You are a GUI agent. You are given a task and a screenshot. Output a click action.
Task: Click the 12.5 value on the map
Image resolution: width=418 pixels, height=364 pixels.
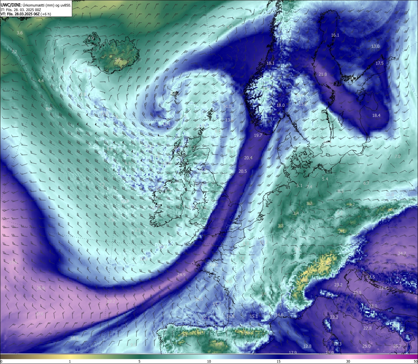pos(371,277)
